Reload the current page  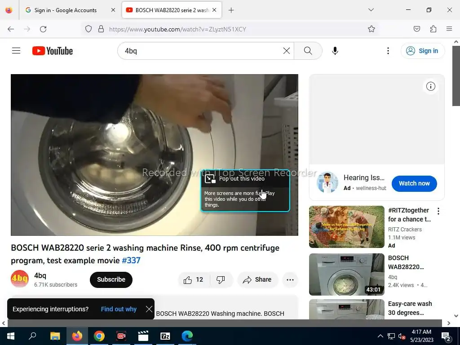[43, 29]
